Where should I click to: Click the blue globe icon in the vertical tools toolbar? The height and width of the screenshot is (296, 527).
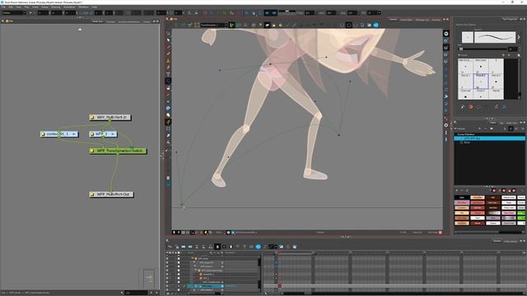click(168, 108)
